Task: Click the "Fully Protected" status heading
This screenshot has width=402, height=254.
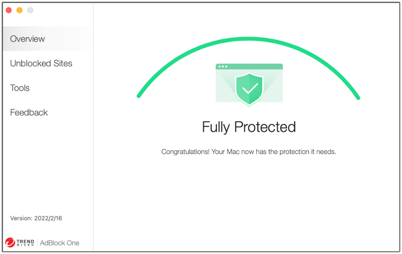Action: 249,127
